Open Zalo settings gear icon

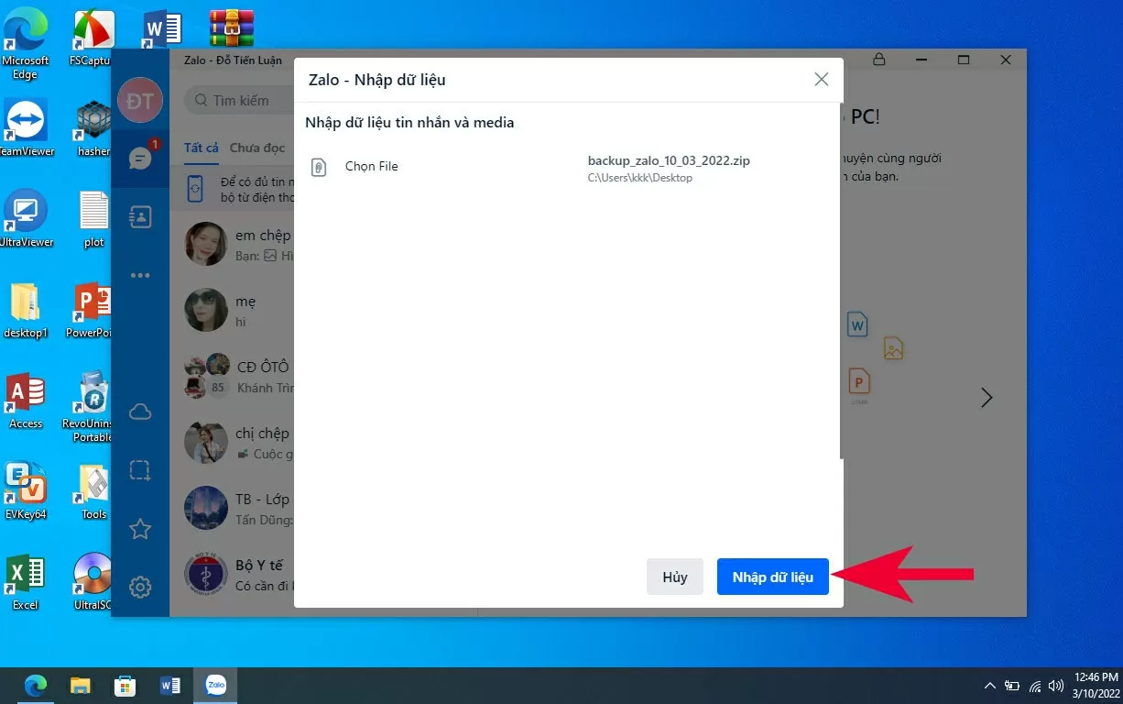click(x=140, y=588)
